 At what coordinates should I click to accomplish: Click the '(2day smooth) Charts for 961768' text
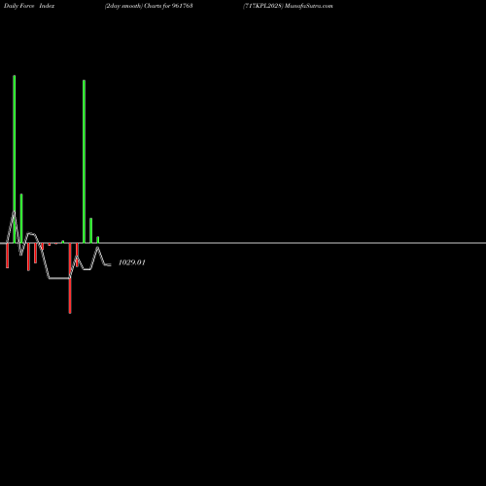click(149, 6)
